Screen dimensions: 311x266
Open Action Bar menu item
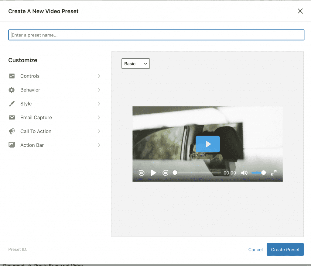pos(55,145)
